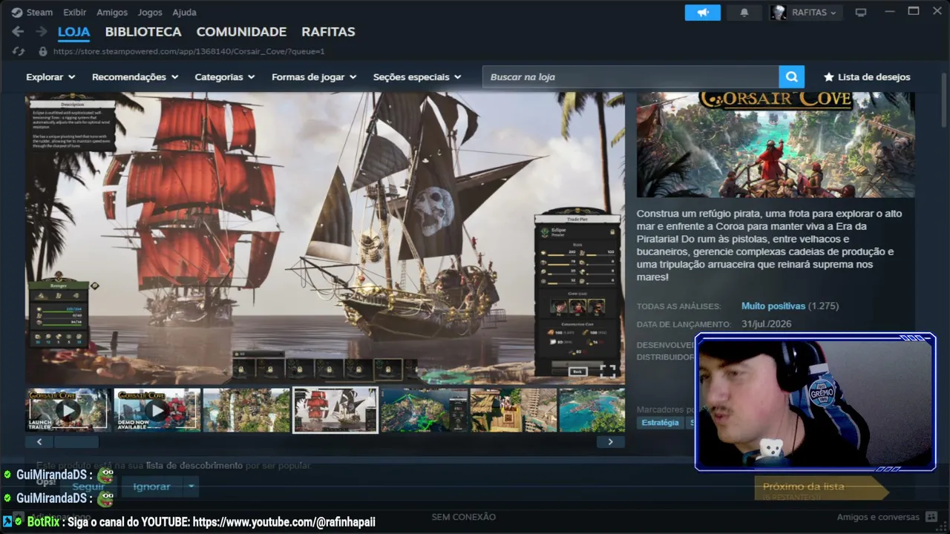Open notifications with the bell icon
This screenshot has width=950, height=534.
coord(744,13)
